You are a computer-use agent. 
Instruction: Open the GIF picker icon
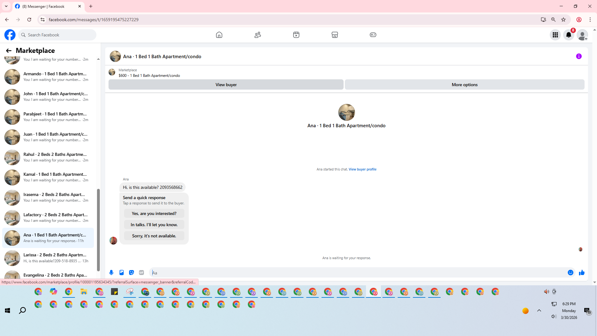pos(141,273)
